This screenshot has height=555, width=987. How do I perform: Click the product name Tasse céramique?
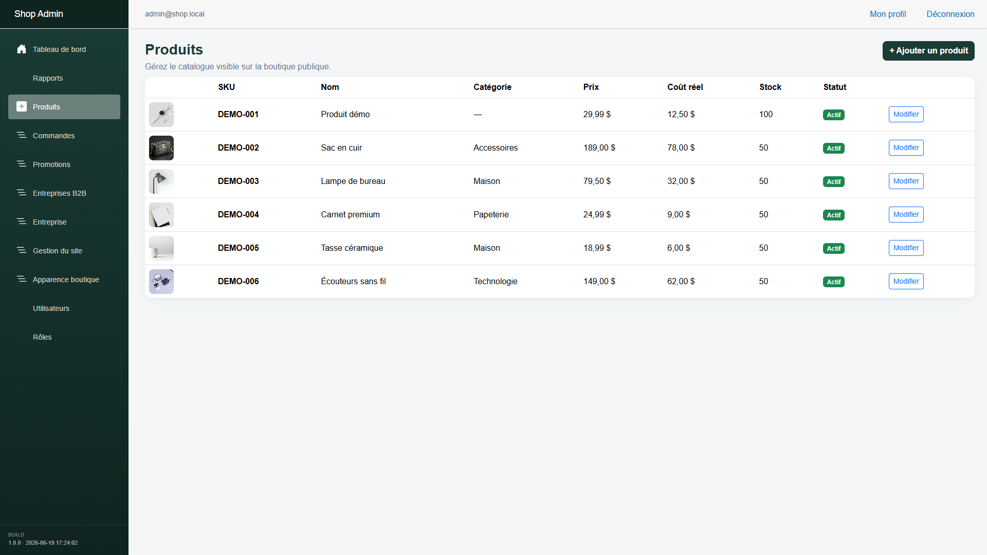point(352,248)
